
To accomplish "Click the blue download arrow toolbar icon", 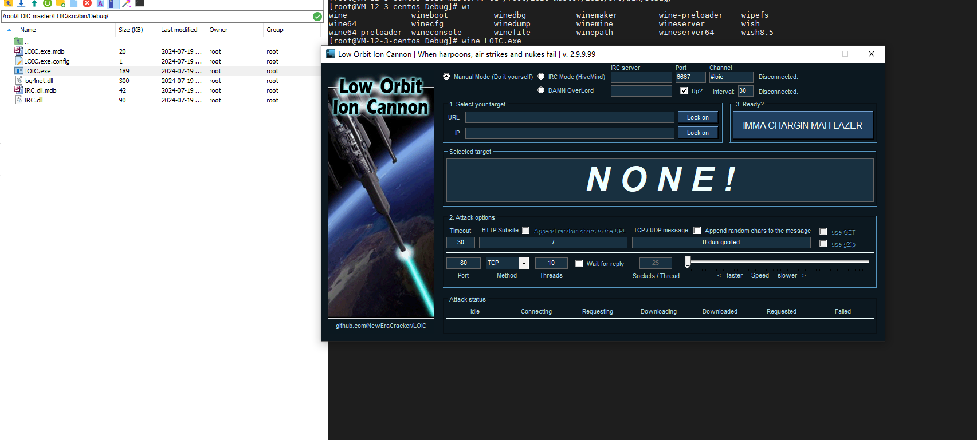I will (21, 3).
